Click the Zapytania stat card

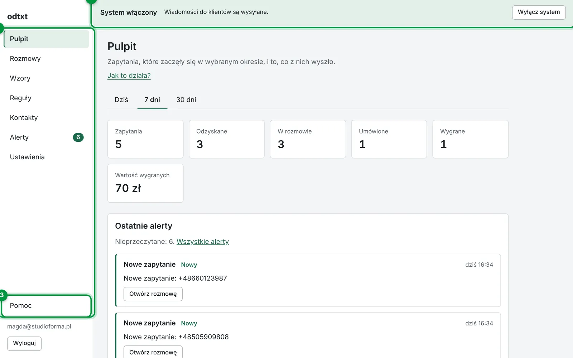coord(145,139)
